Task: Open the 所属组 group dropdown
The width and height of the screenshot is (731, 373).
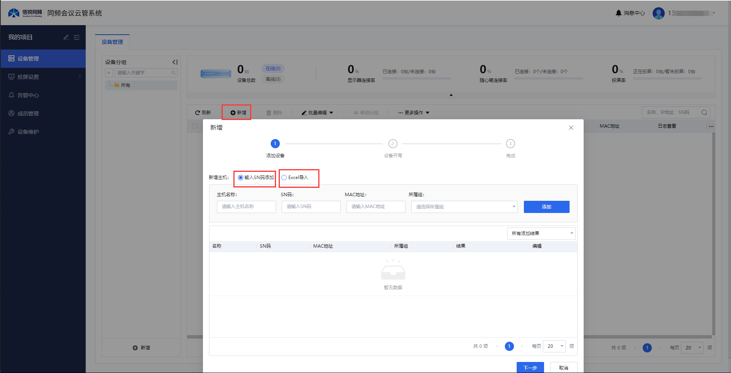Action: (464, 207)
